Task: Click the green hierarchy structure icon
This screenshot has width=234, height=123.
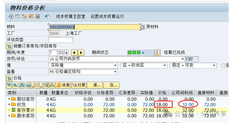Action: point(52,85)
